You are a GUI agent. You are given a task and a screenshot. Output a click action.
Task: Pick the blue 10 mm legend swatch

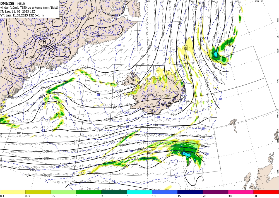[x=165, y=192]
